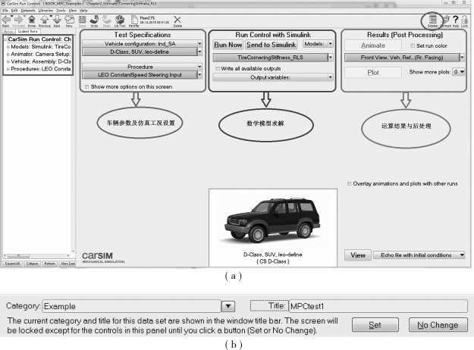The height and width of the screenshot is (350, 474).
Task: Open the File menu
Action: click(5, 11)
